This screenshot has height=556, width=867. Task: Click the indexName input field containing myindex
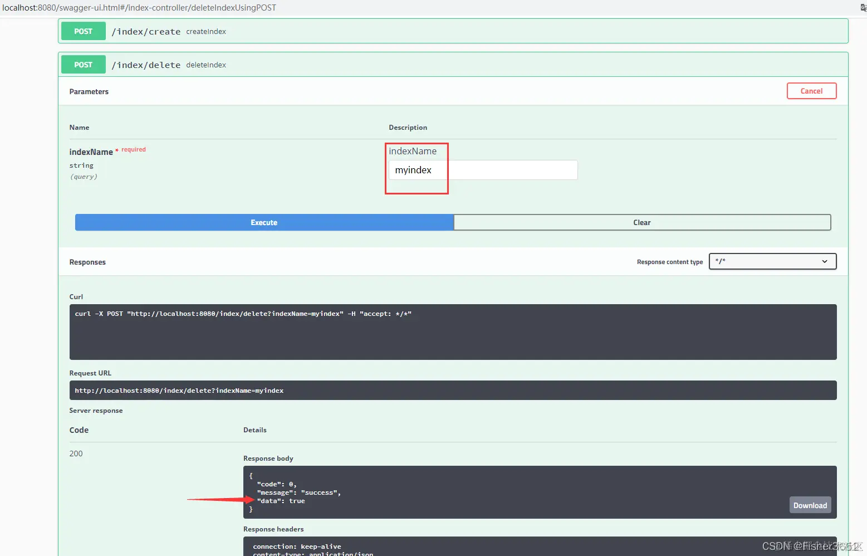point(483,170)
